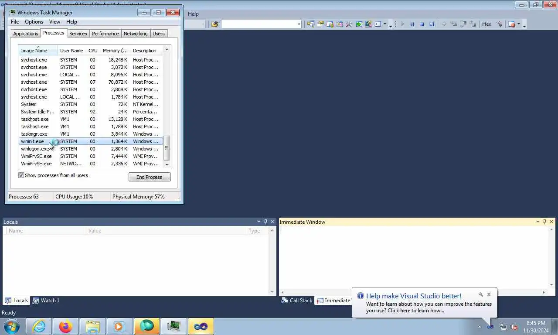Sort processes by CPU column header
Image resolution: width=558 pixels, height=335 pixels.
click(x=93, y=51)
